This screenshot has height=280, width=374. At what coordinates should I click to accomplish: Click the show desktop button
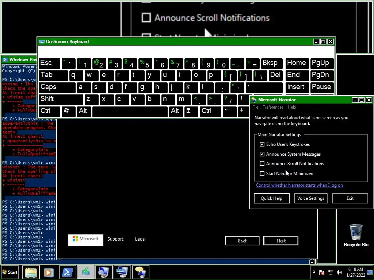point(370,272)
